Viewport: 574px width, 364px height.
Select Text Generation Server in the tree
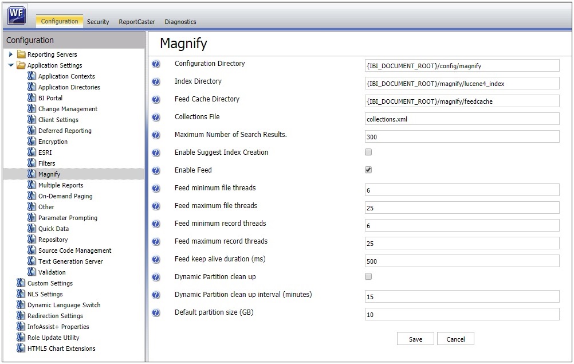click(x=70, y=261)
